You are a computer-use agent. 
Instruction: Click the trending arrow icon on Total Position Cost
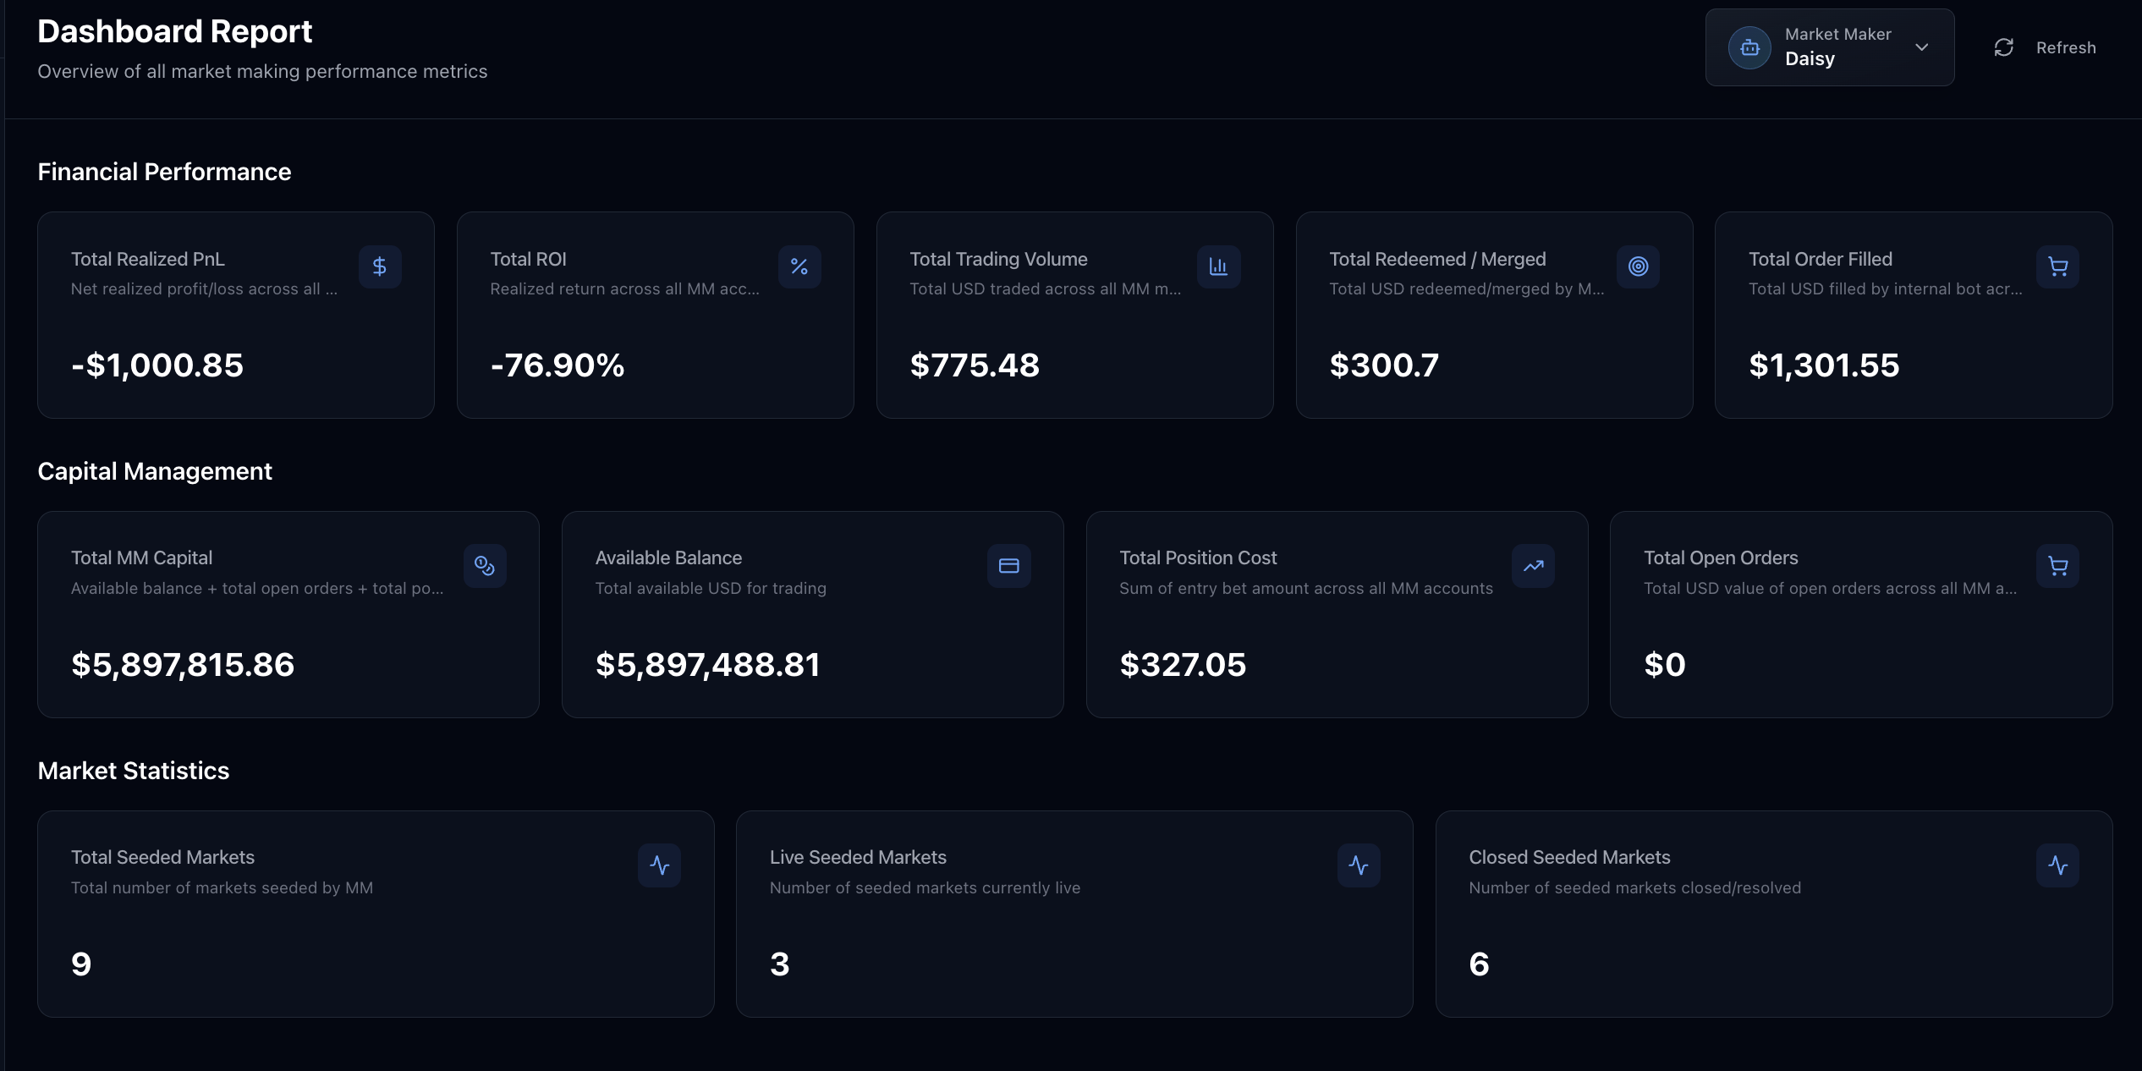(1533, 566)
